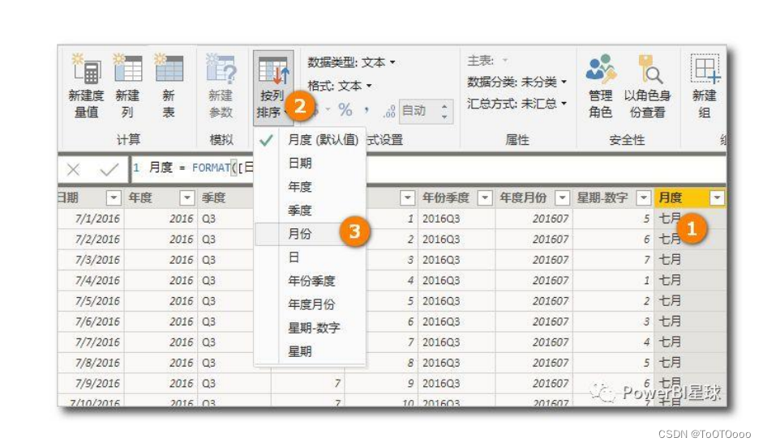Select 星期 in sort menu

[x=310, y=351]
